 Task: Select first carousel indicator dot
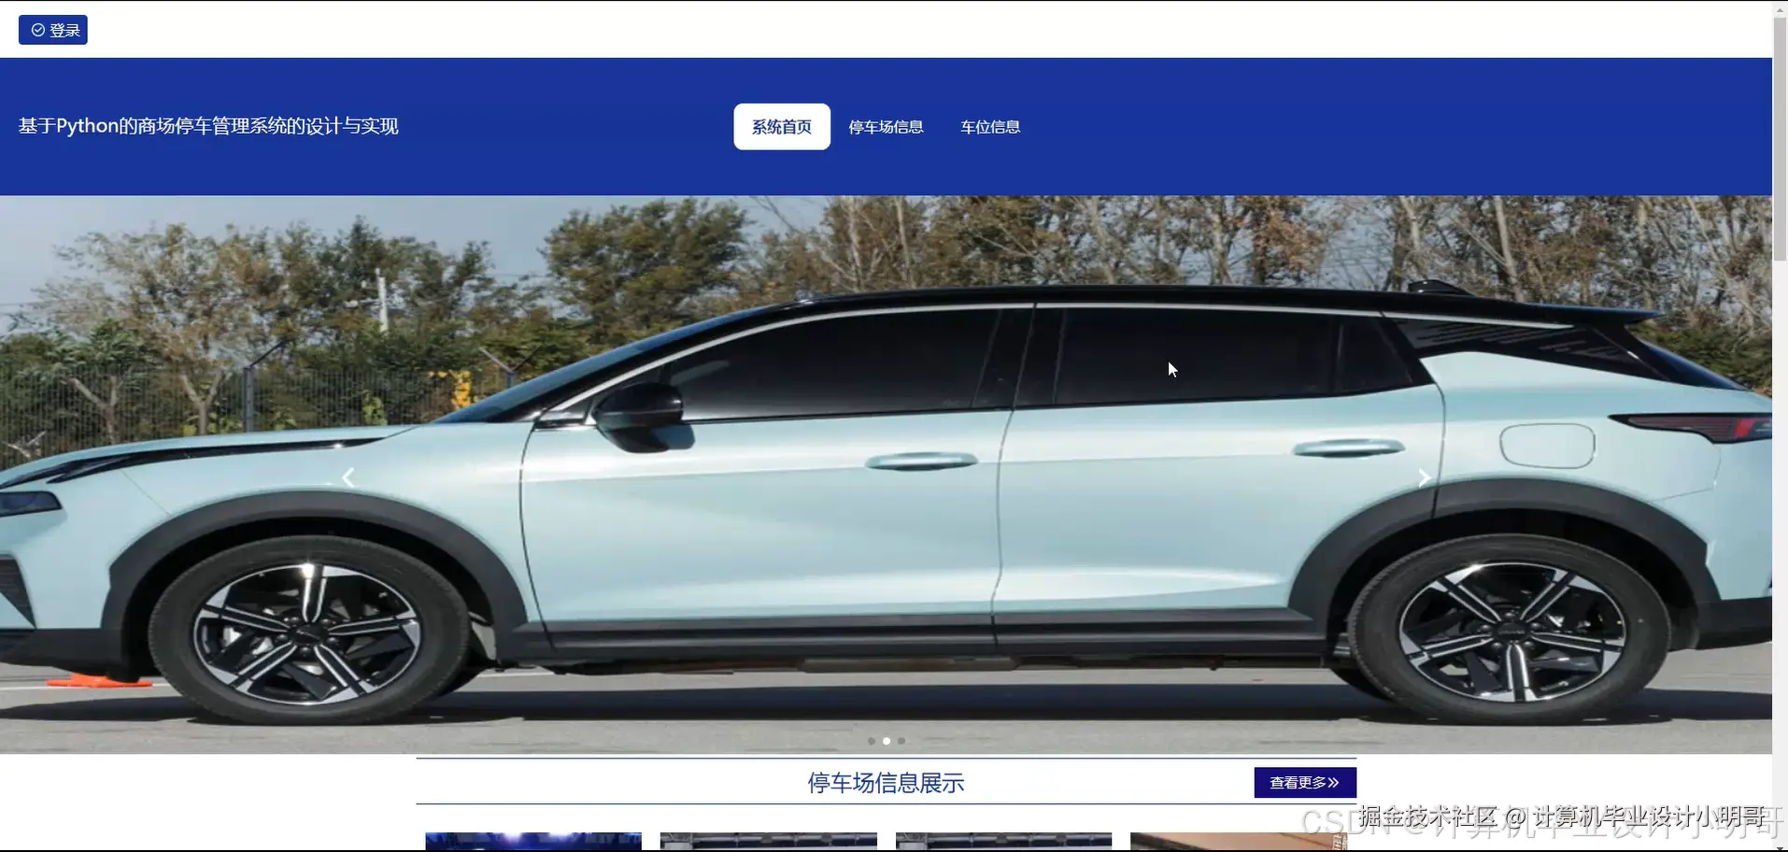pos(872,741)
